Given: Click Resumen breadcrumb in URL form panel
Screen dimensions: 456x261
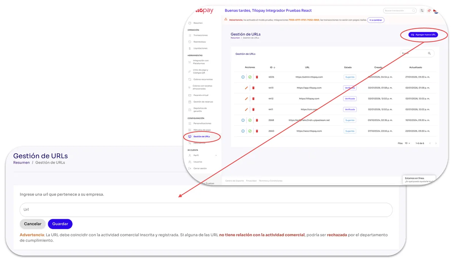Looking at the screenshot, I should click(21, 162).
